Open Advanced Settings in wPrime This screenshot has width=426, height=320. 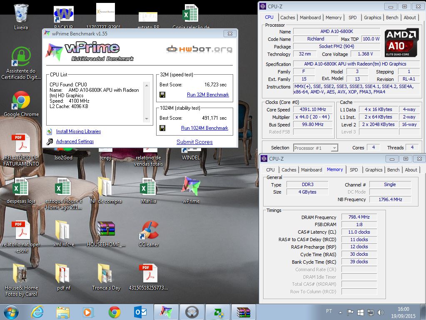click(x=75, y=141)
